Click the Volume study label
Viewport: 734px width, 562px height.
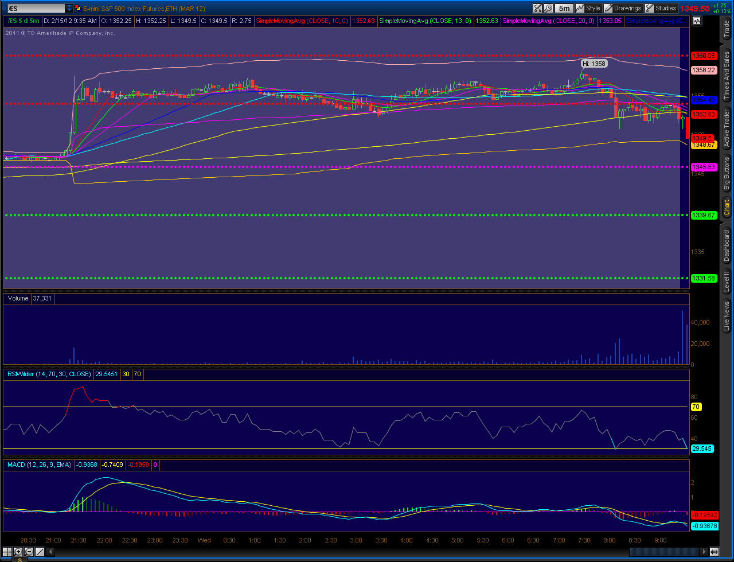point(18,298)
